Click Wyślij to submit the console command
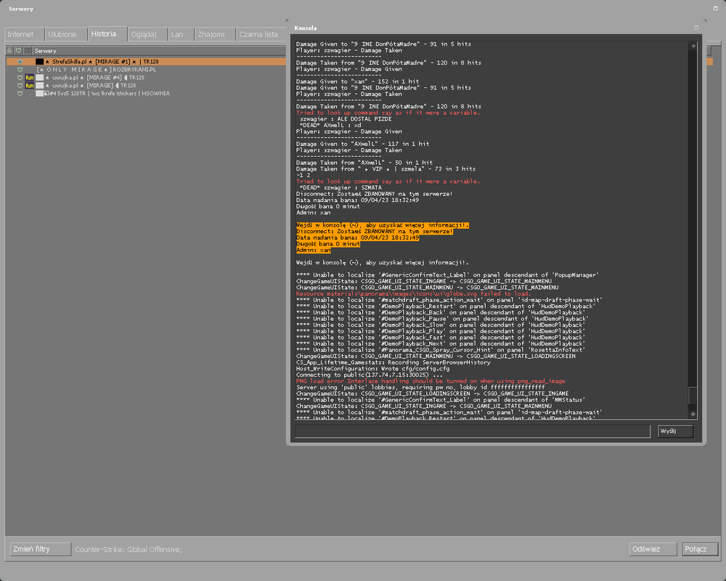The width and height of the screenshot is (726, 581). click(x=675, y=431)
